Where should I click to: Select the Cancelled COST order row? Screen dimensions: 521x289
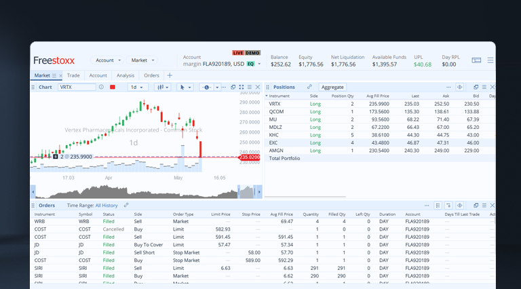click(263, 229)
